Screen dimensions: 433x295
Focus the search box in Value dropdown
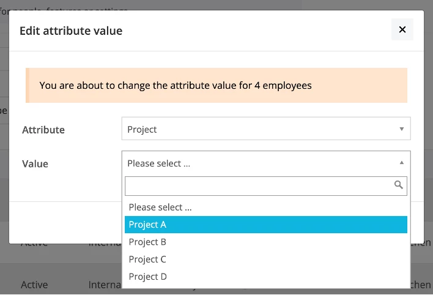[x=266, y=186]
